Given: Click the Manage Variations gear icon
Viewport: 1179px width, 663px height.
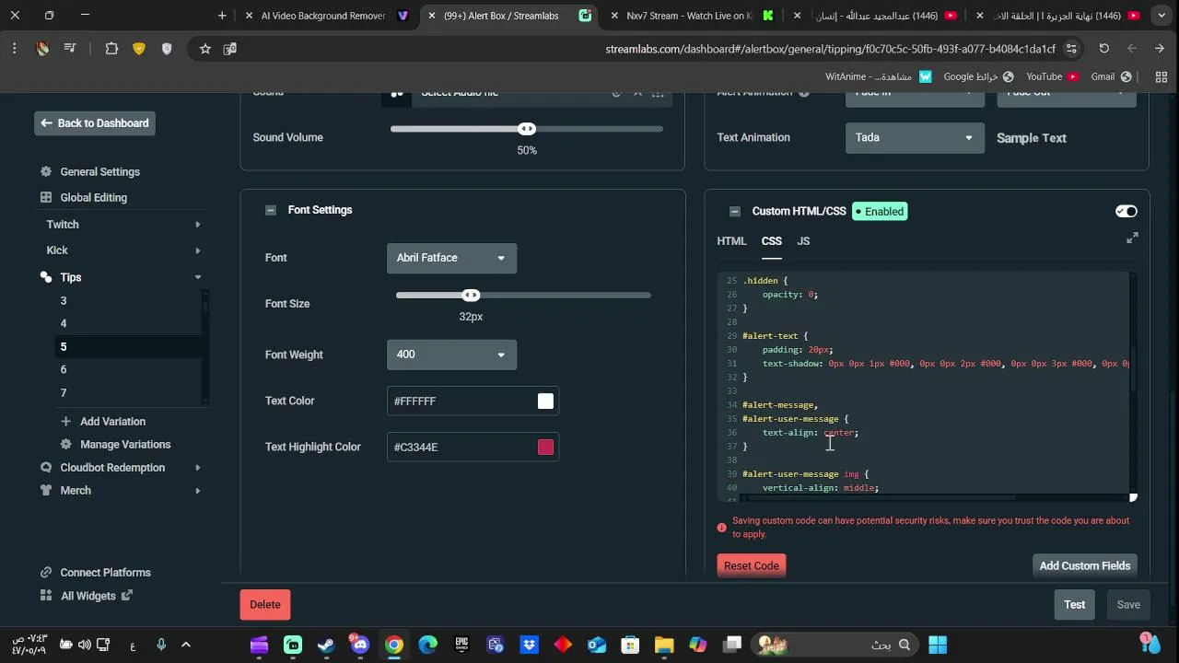Looking at the screenshot, I should [65, 445].
